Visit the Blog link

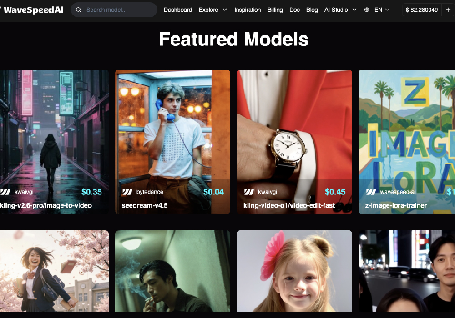coord(312,10)
